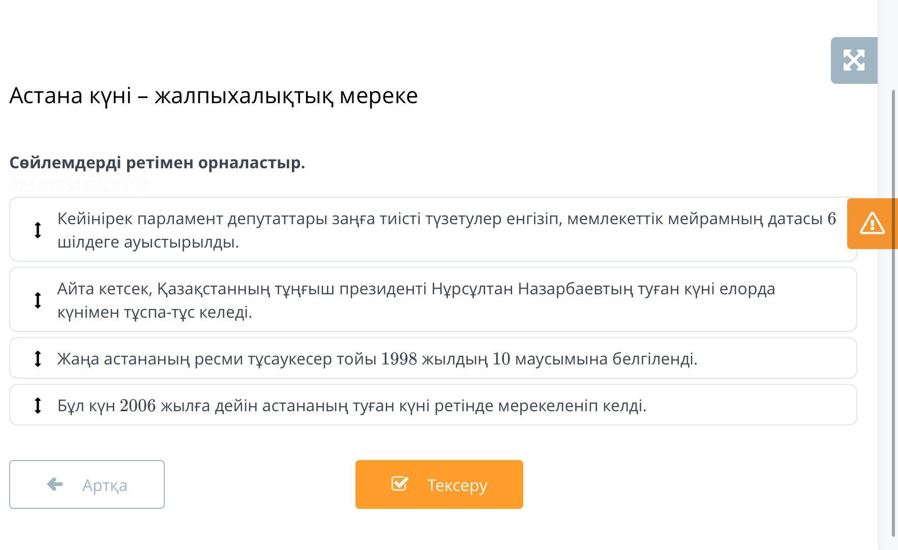Select the sentence mentioning 1998 жылдың 10 маусымына

tap(377, 359)
